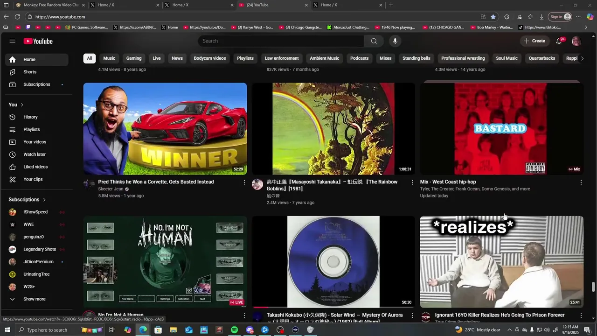Open the WINNER Corvette video thumbnail
The width and height of the screenshot is (597, 336).
pos(165,129)
